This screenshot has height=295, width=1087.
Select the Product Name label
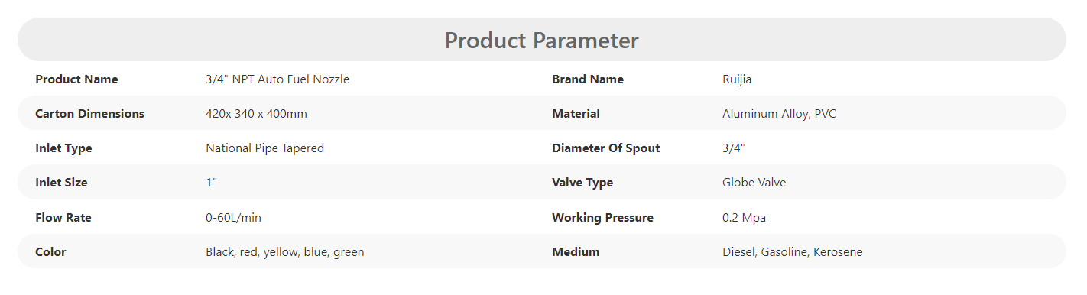point(76,79)
